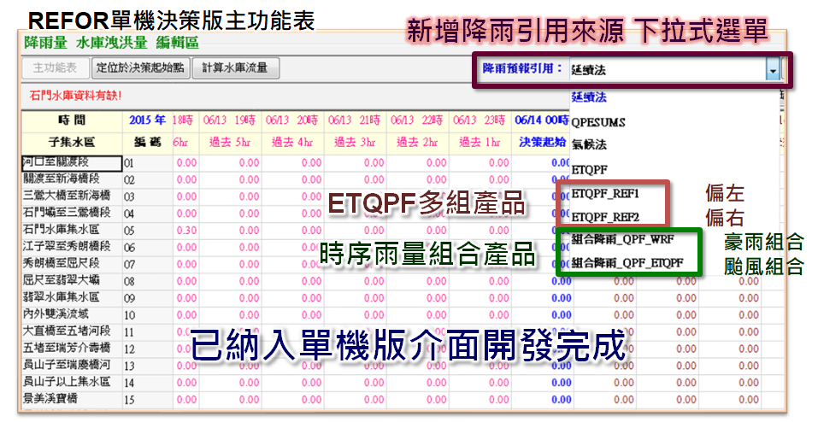Click the 時間 header cell
This screenshot has width=818, height=422.
[72, 120]
